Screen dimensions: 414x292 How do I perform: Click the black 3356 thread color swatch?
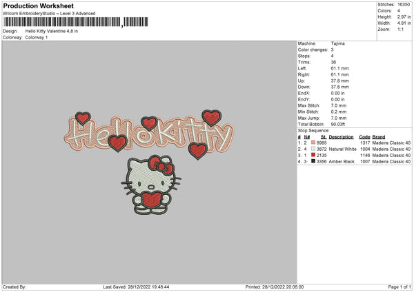pos(313,161)
